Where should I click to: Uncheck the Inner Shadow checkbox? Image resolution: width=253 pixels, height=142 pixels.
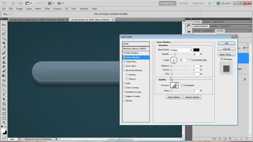click(x=125, y=57)
